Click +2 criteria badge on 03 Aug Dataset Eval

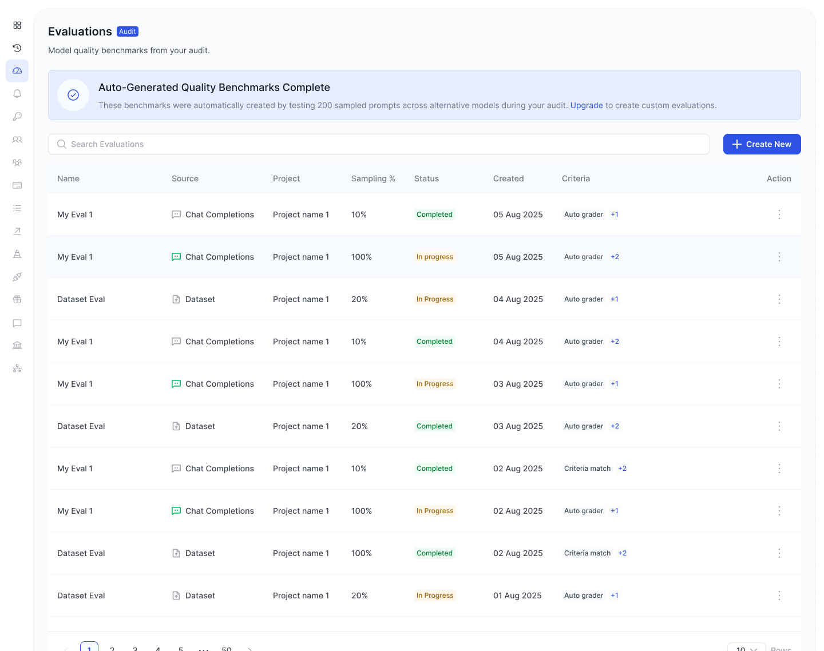coord(615,426)
